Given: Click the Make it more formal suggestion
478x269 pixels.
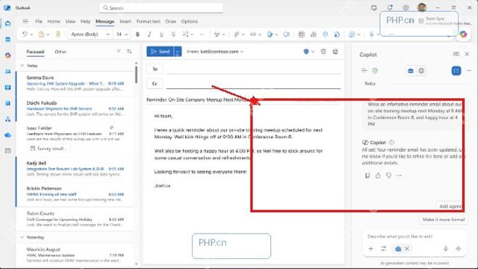Looking at the screenshot, I should coord(443,219).
